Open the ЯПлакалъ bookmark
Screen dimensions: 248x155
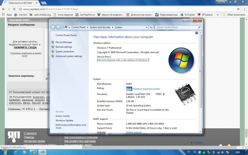(205, 15)
